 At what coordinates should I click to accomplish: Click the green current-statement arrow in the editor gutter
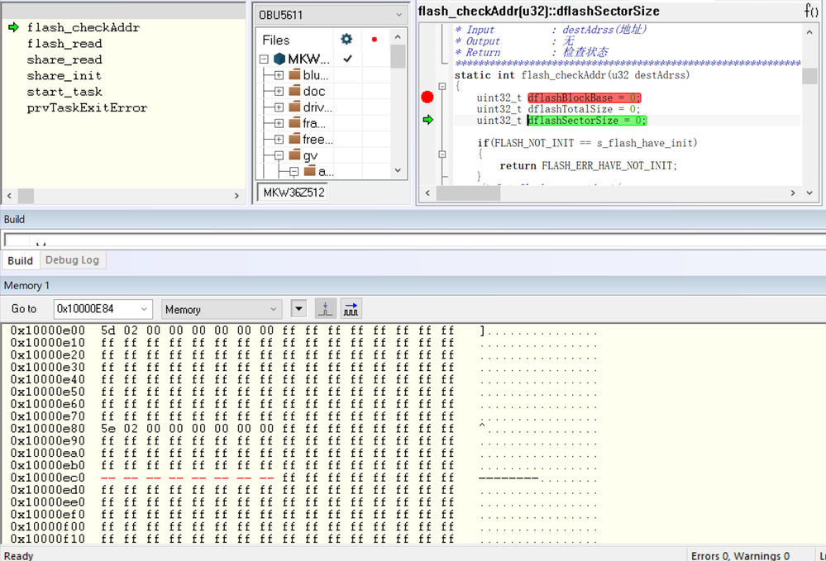[x=427, y=120]
